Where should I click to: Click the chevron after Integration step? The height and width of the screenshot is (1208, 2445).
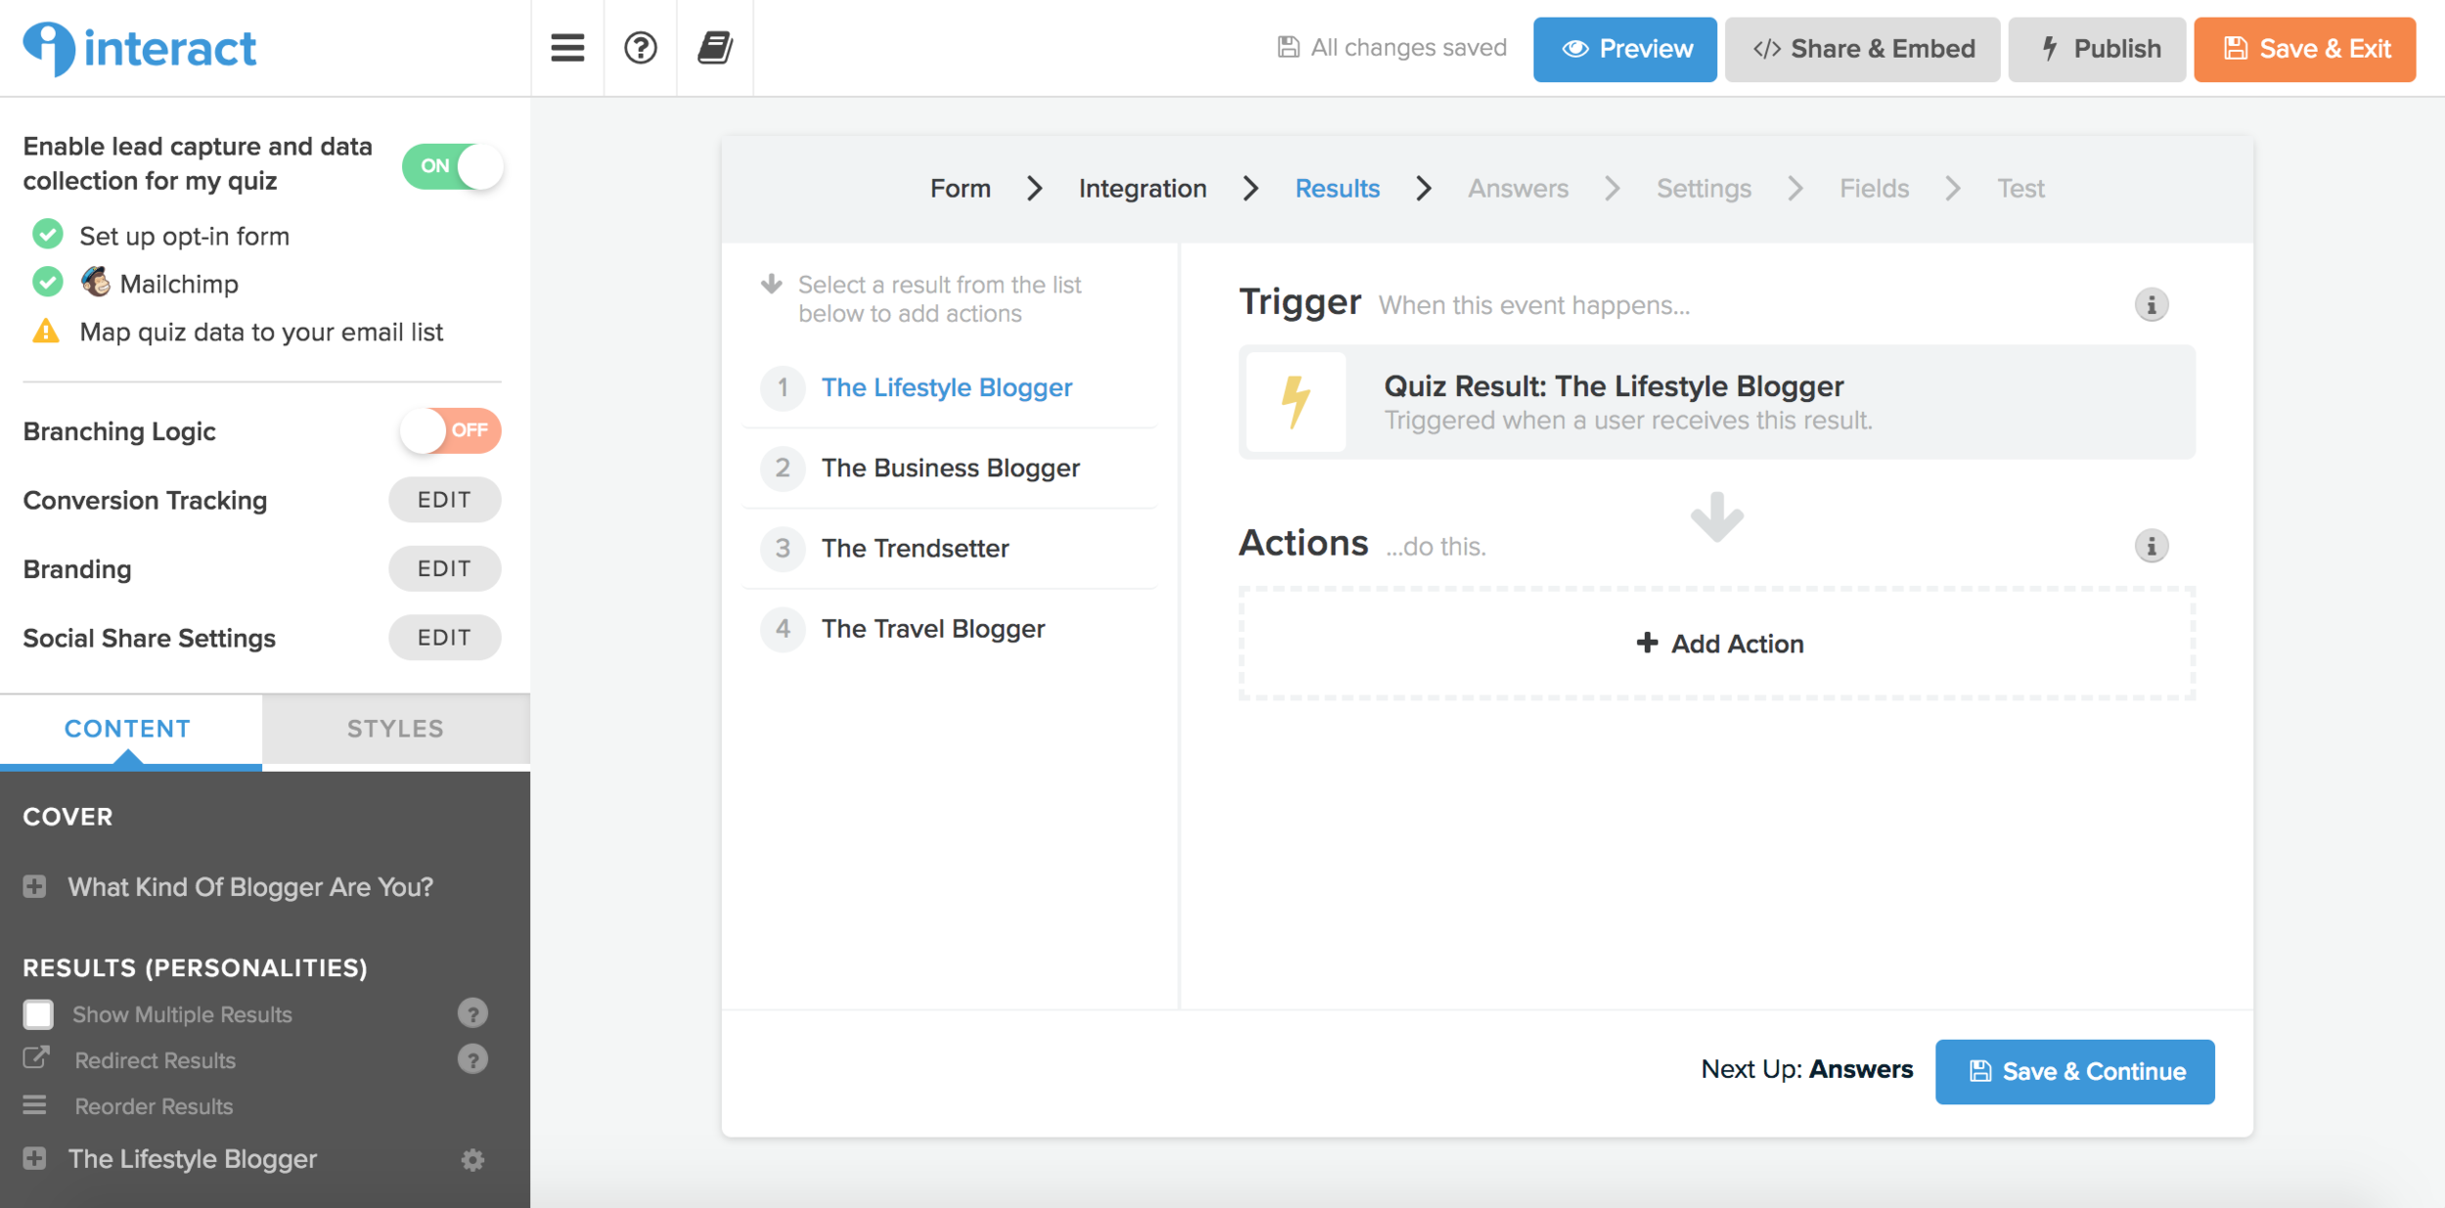[x=1250, y=188]
